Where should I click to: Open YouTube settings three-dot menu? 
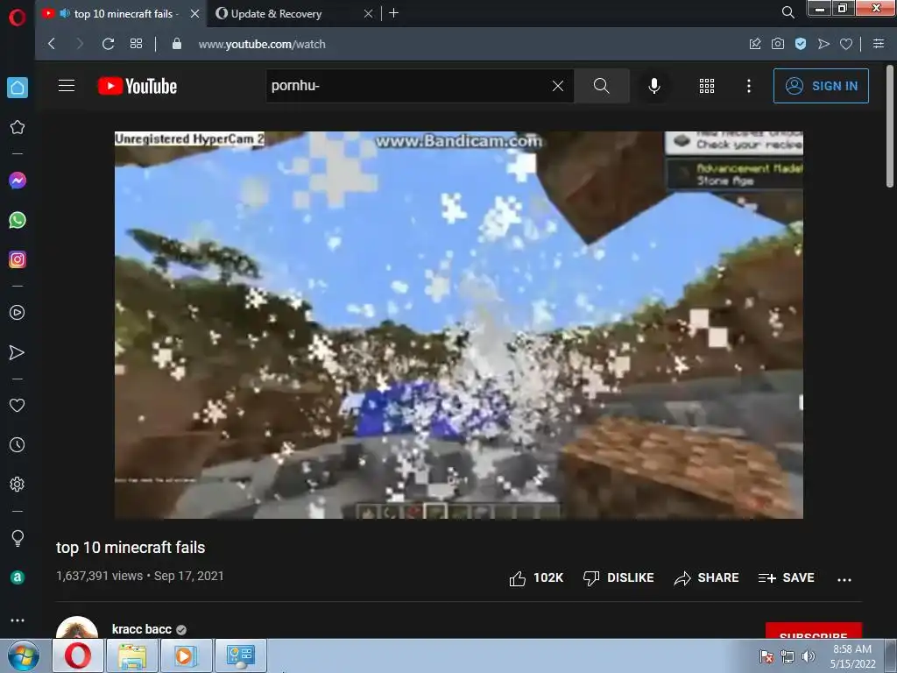[748, 86]
